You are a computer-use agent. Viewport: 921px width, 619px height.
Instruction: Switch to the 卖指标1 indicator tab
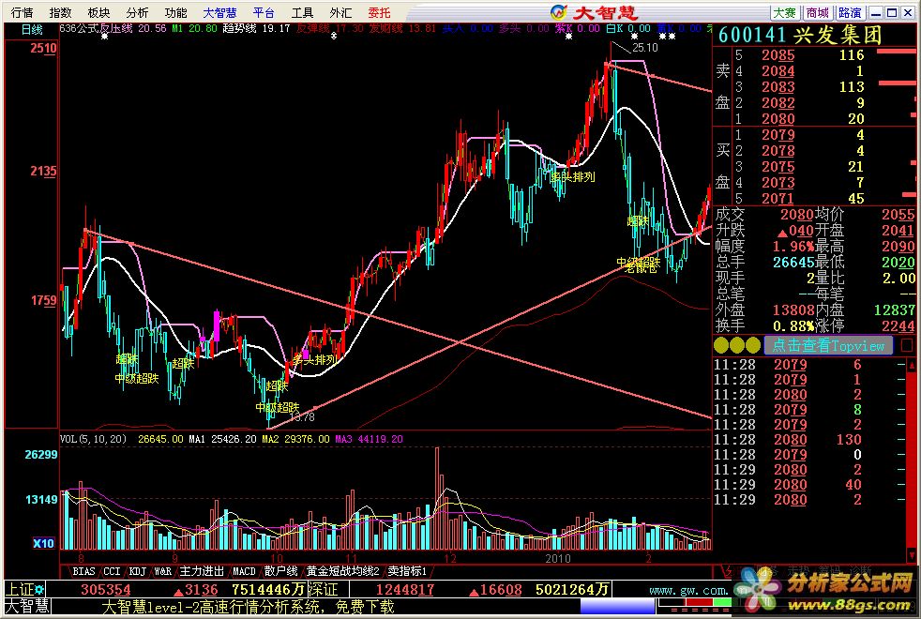click(407, 571)
